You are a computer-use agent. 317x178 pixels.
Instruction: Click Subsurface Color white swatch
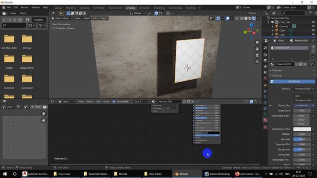tap(302, 129)
